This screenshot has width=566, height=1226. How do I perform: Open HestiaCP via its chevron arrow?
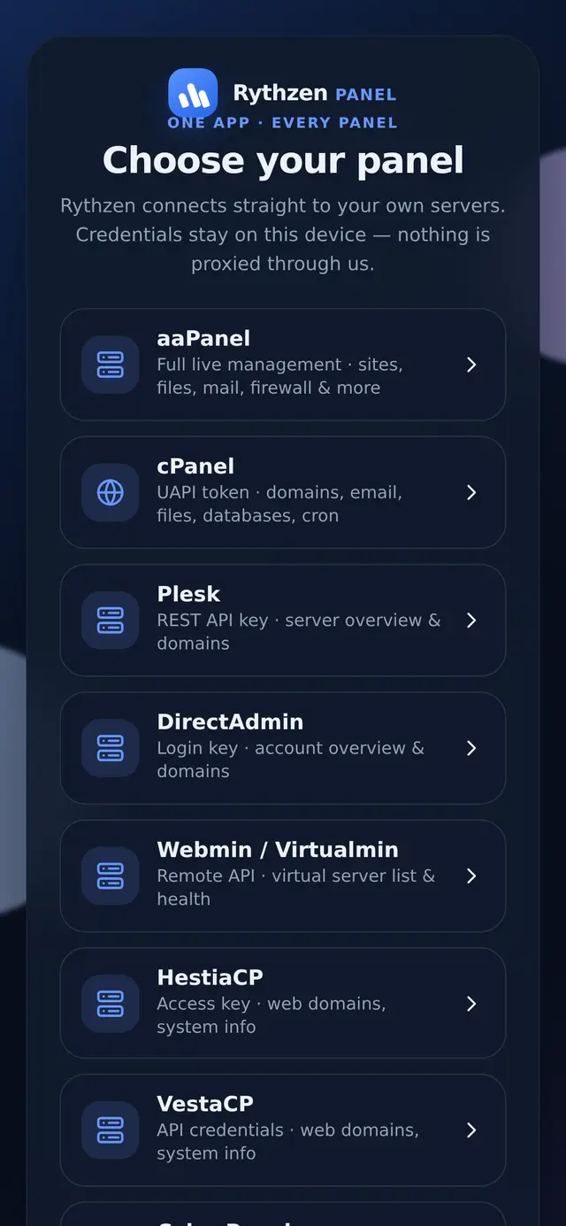pyautogui.click(x=471, y=1003)
